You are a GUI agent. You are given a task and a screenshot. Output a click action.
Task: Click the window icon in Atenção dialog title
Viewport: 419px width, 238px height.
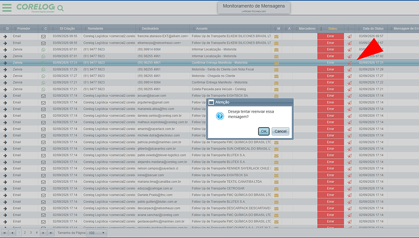tap(211, 102)
